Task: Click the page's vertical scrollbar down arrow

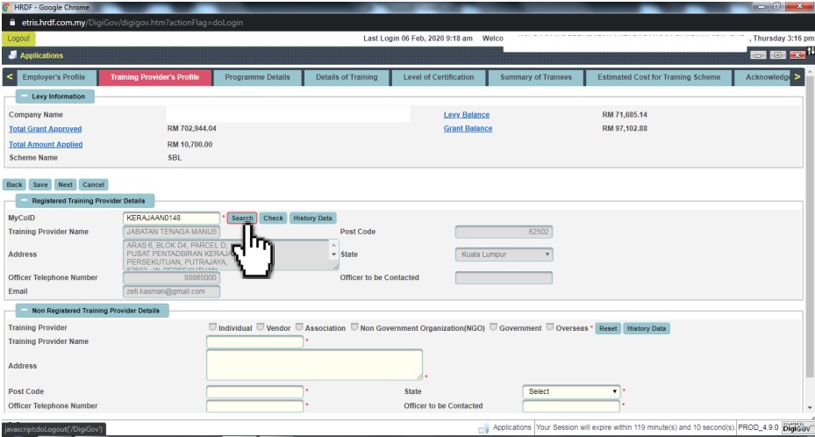Action: tap(810, 407)
